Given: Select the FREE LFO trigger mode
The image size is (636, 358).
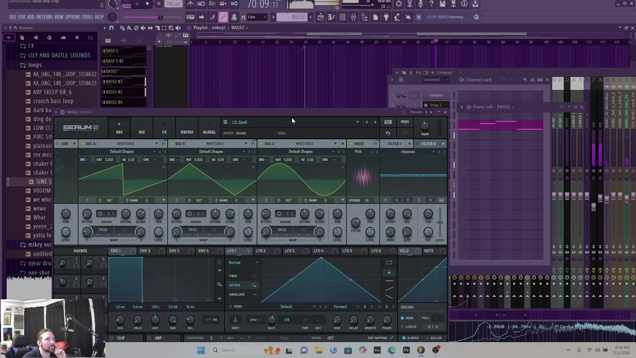Looking at the screenshot, I should [x=242, y=276].
